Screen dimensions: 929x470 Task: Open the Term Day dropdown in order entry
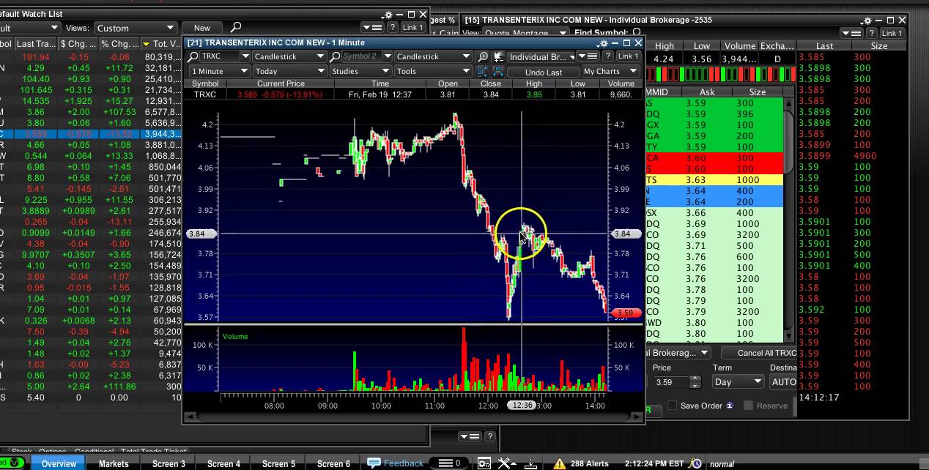(738, 381)
